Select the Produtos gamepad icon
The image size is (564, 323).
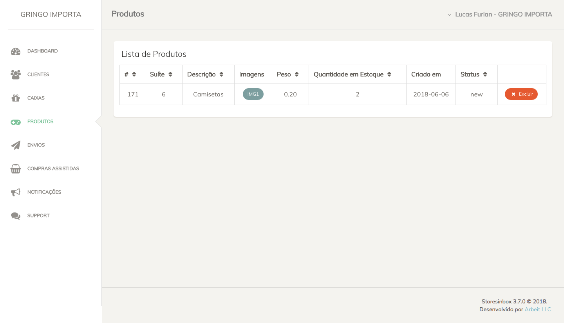click(x=16, y=122)
